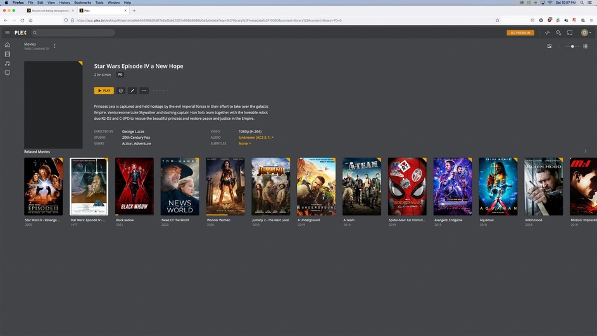This screenshot has height=336, width=597.
Task: Open the TV sidebar icon
Action: point(7,72)
